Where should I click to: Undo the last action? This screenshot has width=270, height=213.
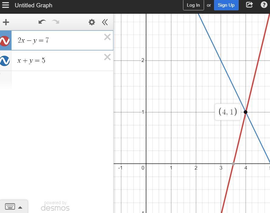point(42,22)
